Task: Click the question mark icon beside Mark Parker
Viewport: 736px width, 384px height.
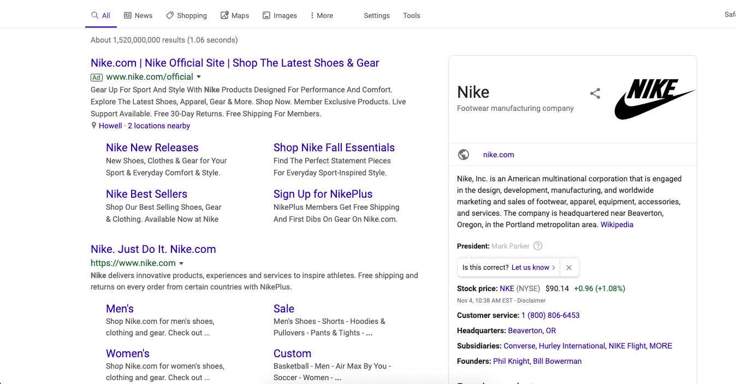Action: click(x=538, y=246)
